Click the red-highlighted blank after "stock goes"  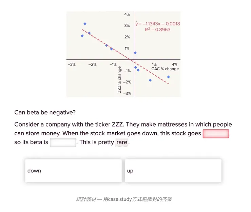[216, 134]
